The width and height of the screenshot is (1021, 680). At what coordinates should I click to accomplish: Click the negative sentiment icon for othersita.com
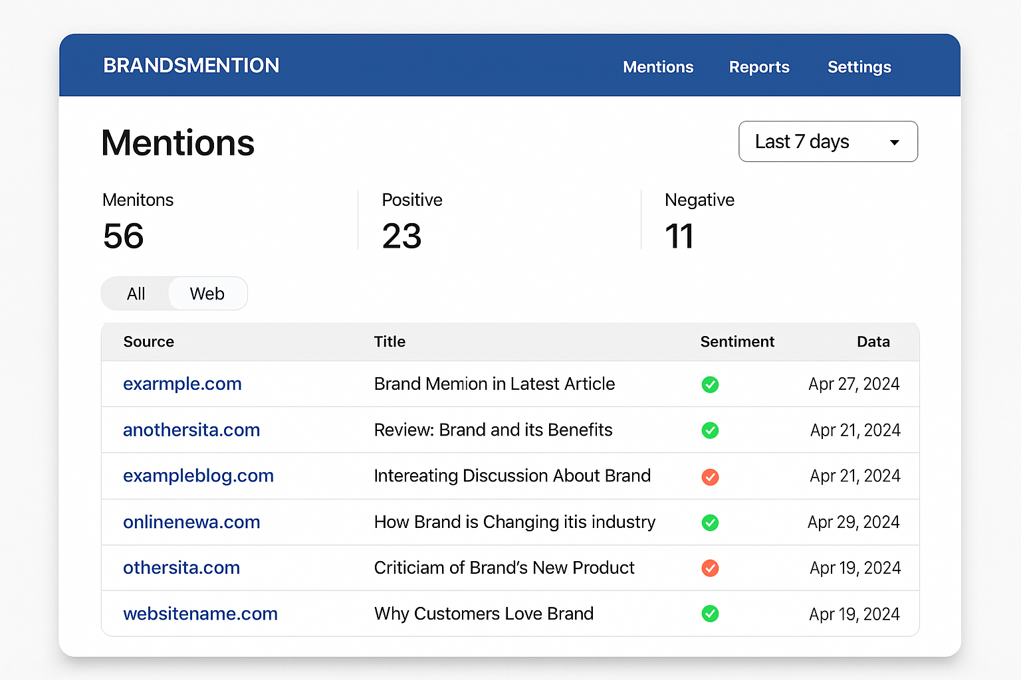click(710, 568)
